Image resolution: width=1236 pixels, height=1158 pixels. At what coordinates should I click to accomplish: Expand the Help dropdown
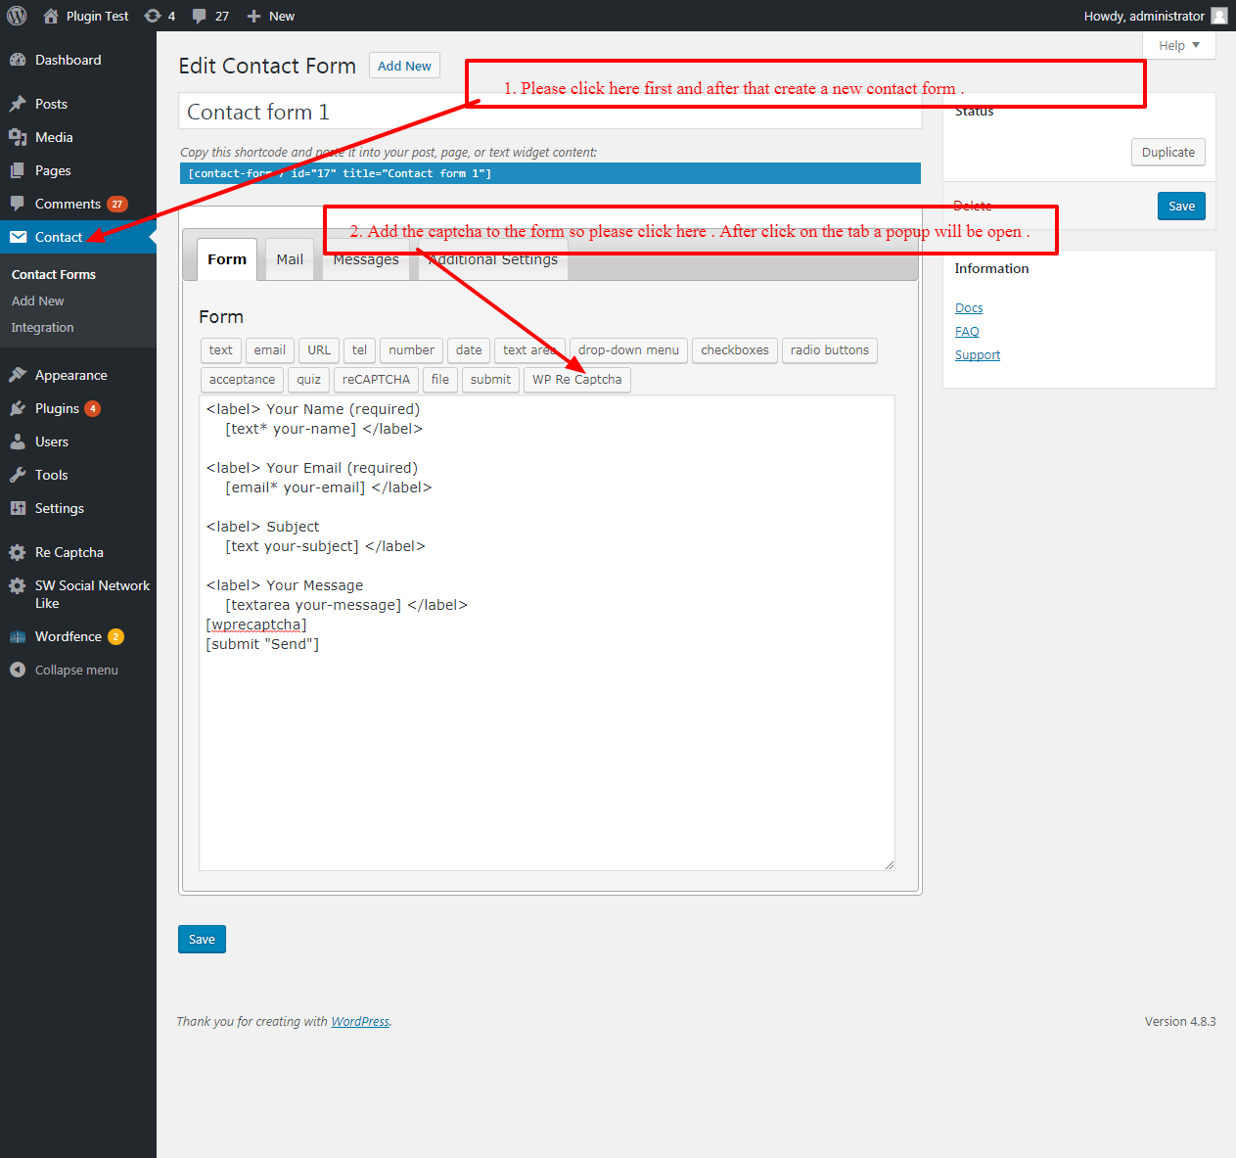[1179, 45]
